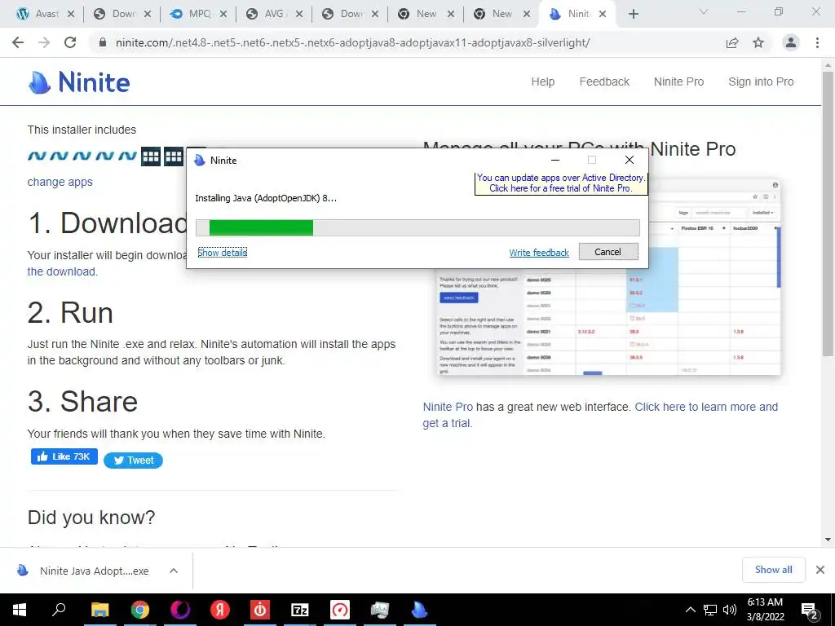
Task: Close the MPQ tab
Action: pyautogui.click(x=223, y=14)
